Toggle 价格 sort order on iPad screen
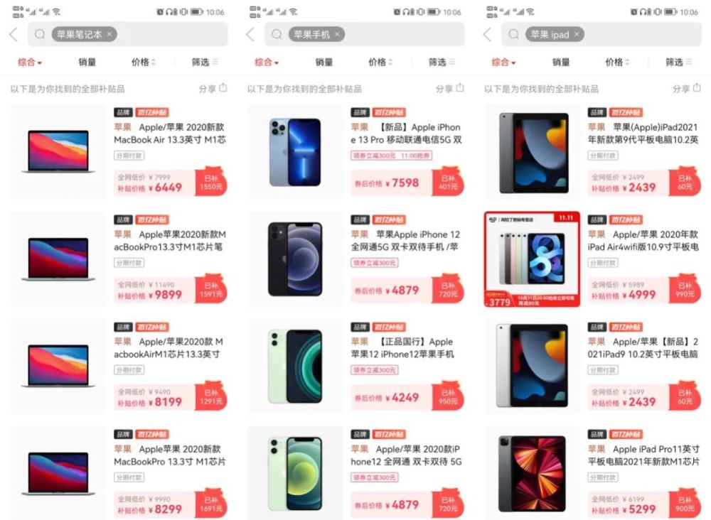The width and height of the screenshot is (711, 520). (618, 62)
